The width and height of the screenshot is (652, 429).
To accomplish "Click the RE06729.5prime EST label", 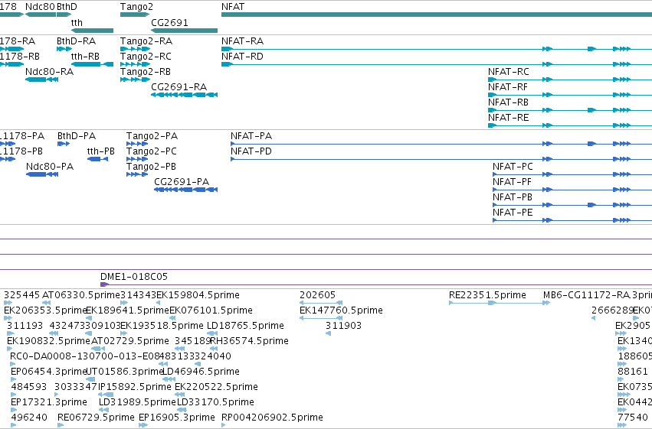I will coord(96,418).
